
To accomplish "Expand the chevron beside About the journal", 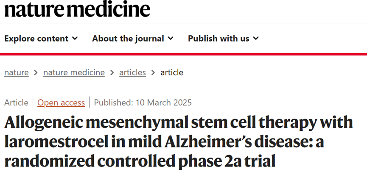I will pyautogui.click(x=171, y=38).
